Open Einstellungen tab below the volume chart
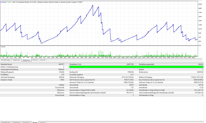 tap(6, 60)
